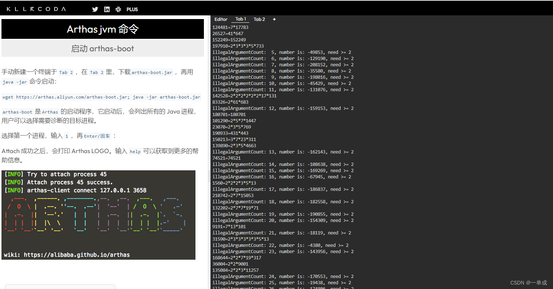Switch to the Editor tab
The width and height of the screenshot is (553, 289).
pos(221,19)
